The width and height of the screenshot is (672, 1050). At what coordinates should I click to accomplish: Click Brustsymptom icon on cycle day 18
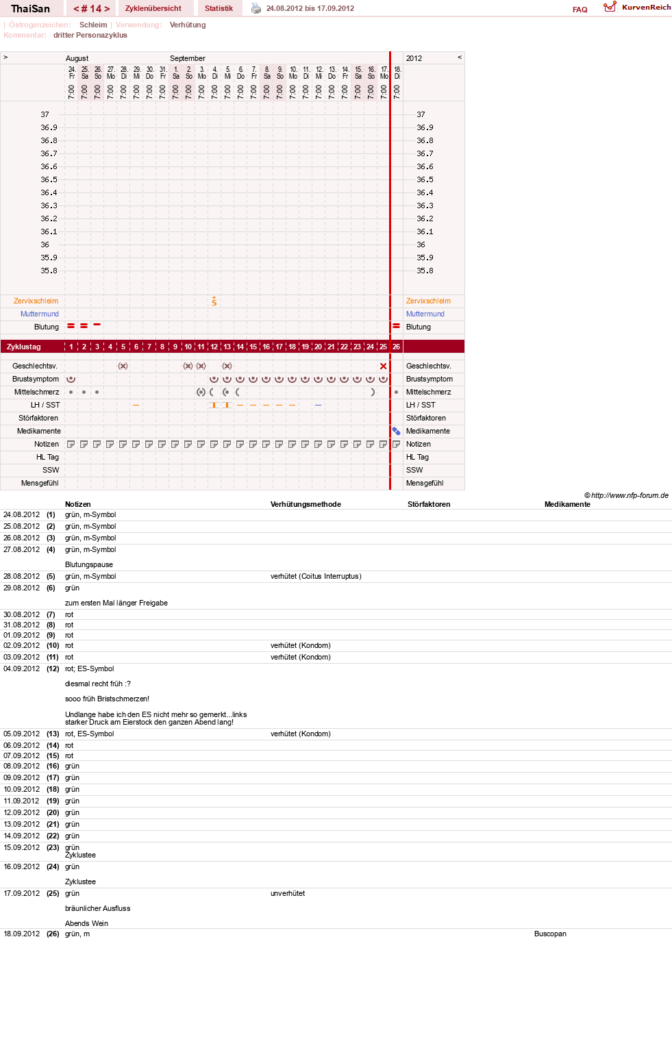click(293, 379)
